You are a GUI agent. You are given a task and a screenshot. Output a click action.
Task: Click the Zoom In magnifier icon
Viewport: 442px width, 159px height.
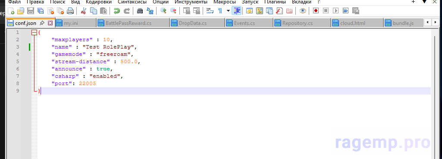tap(163, 11)
